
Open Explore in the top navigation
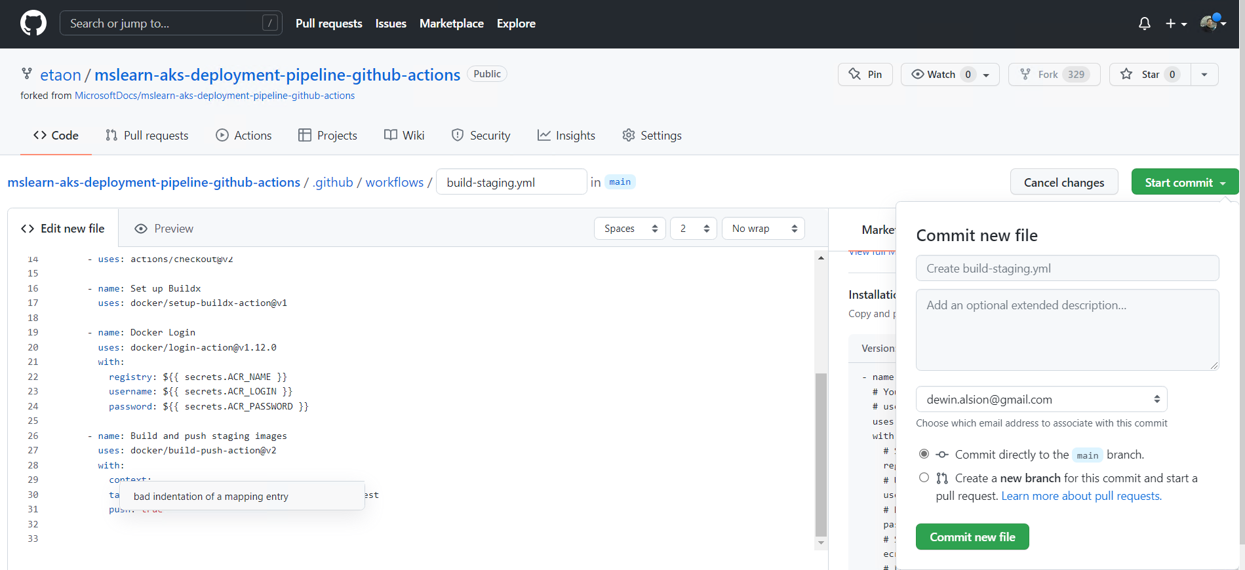[516, 23]
